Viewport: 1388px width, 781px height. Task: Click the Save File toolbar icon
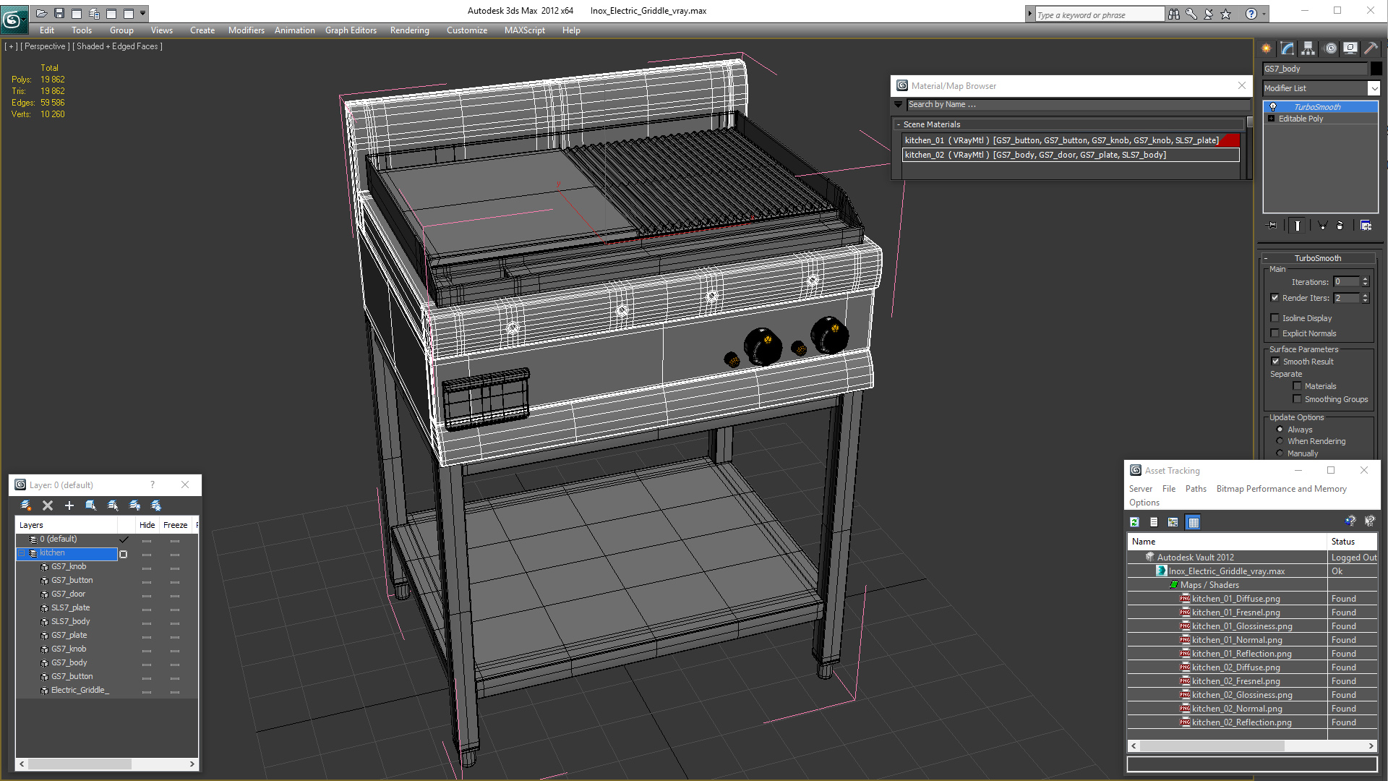pyautogui.click(x=59, y=13)
